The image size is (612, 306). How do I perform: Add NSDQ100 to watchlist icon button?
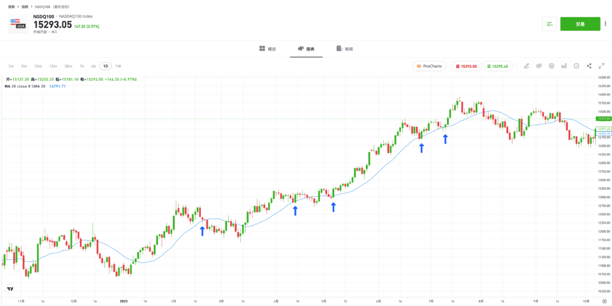point(550,24)
